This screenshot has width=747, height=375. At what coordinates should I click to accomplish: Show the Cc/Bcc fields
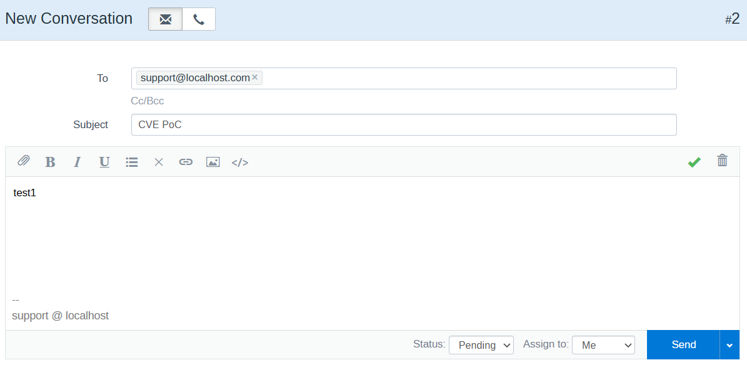tap(147, 101)
